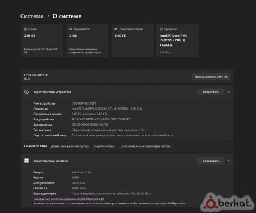Click the Код устройства identifier value
The image size is (256, 213).
101,119
